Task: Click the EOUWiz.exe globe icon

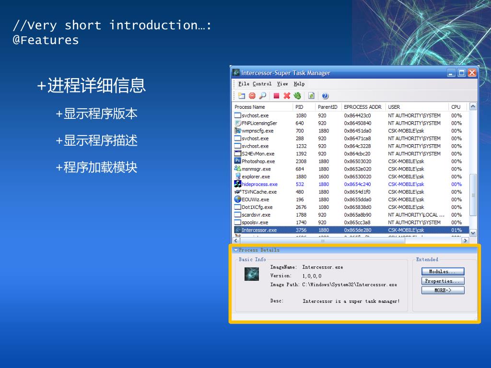Action: pyautogui.click(x=238, y=199)
